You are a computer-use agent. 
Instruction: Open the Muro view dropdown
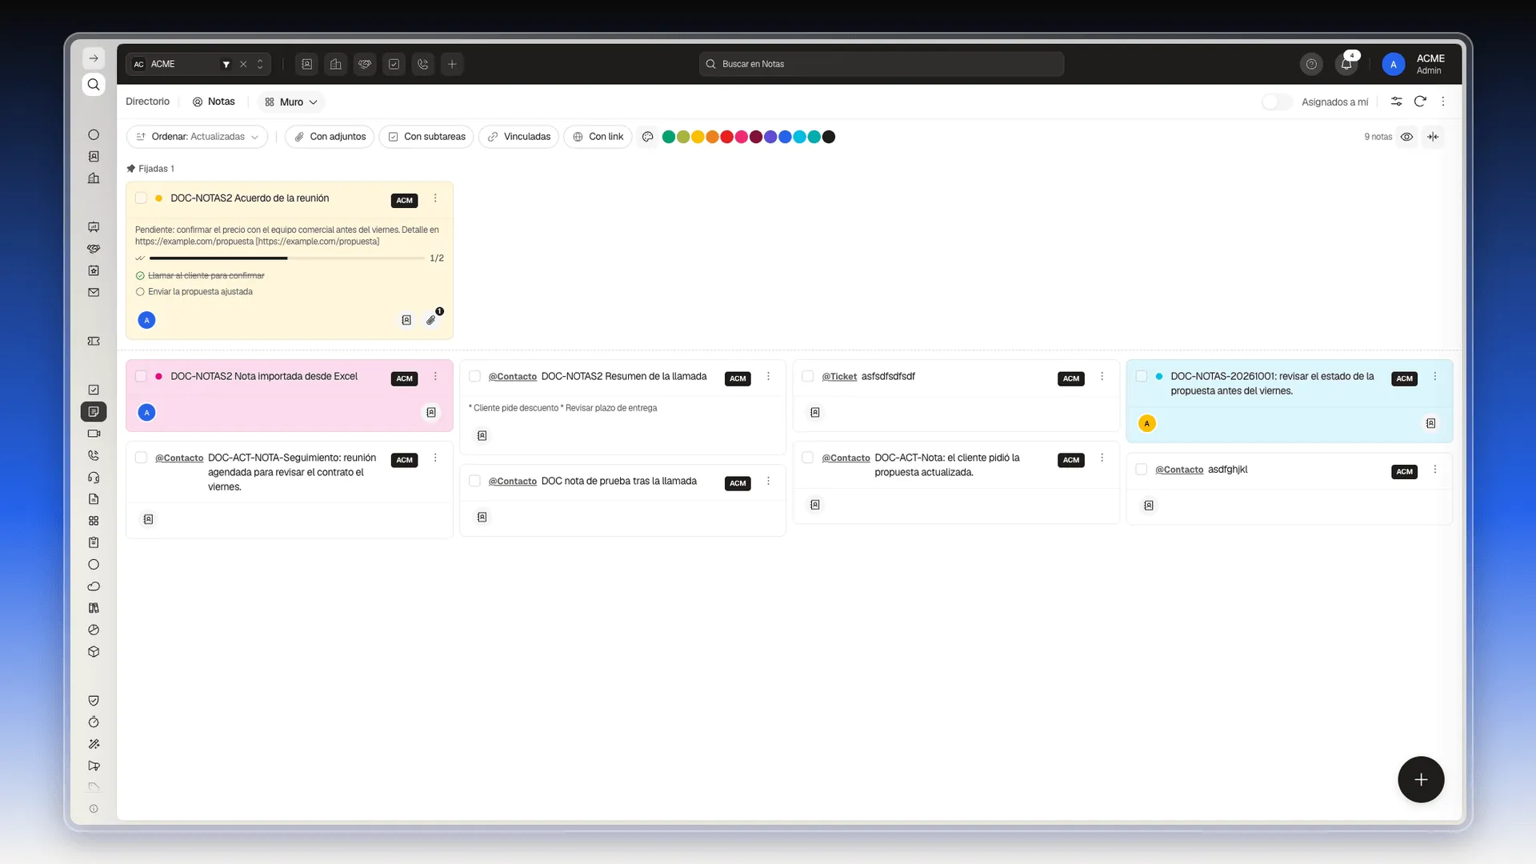(x=291, y=102)
